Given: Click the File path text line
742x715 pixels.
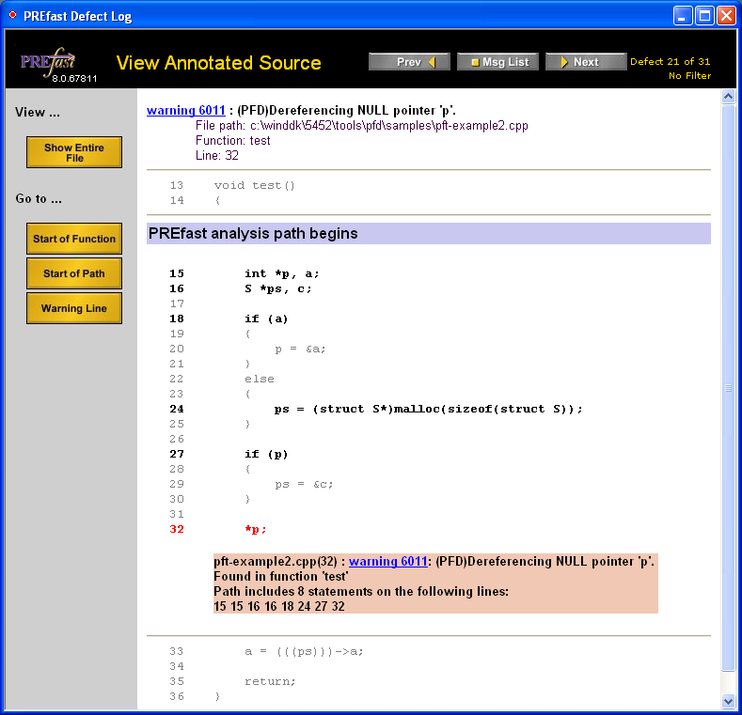Looking at the screenshot, I should pyautogui.click(x=361, y=125).
